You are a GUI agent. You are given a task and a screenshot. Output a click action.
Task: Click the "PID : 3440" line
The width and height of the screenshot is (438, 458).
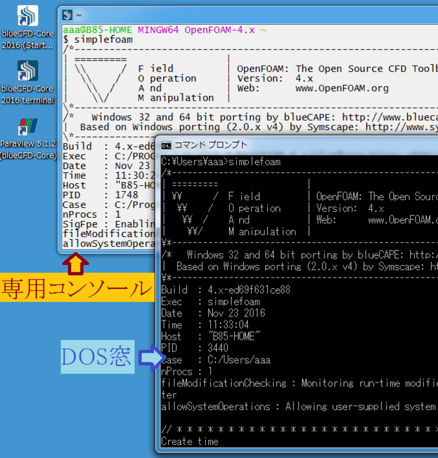pos(195,348)
